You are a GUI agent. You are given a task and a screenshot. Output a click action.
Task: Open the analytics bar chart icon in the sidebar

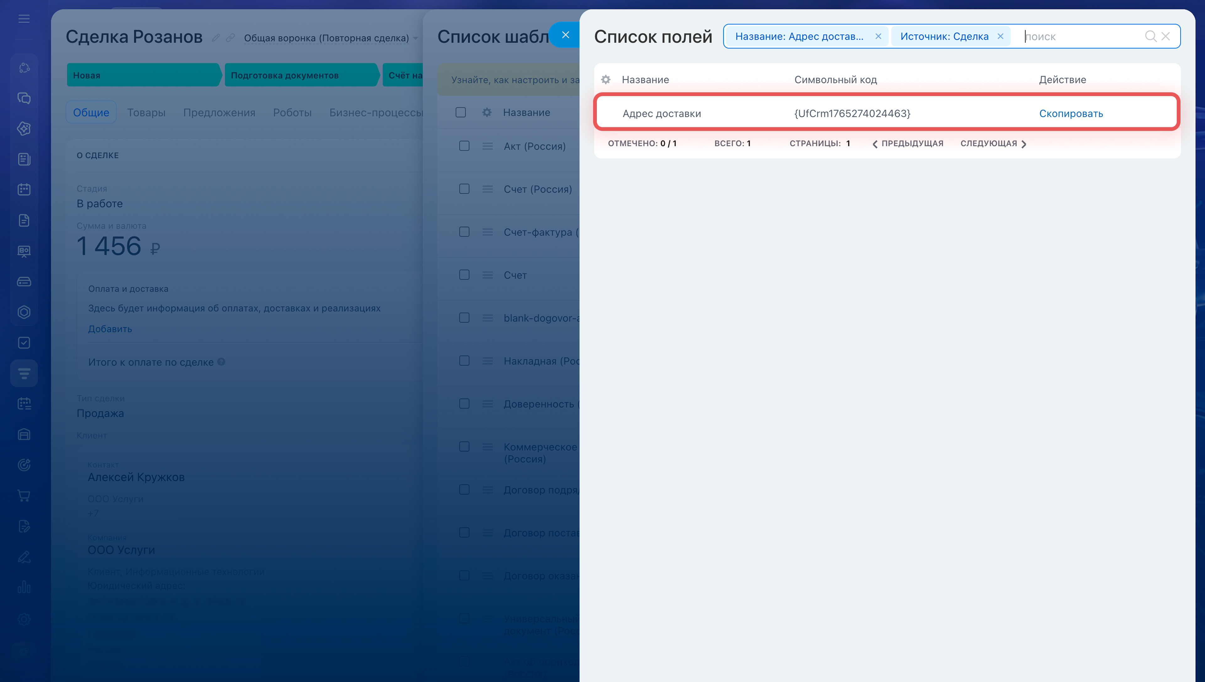pyautogui.click(x=24, y=587)
